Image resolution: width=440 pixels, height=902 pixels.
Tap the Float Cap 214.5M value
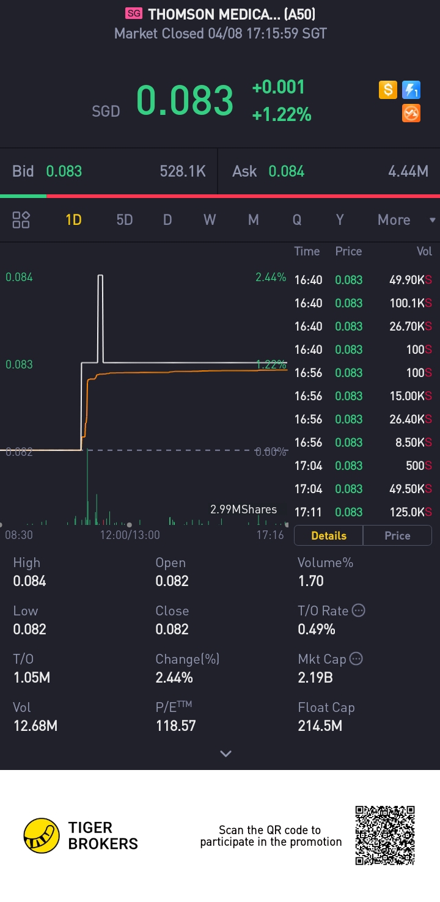tap(320, 725)
